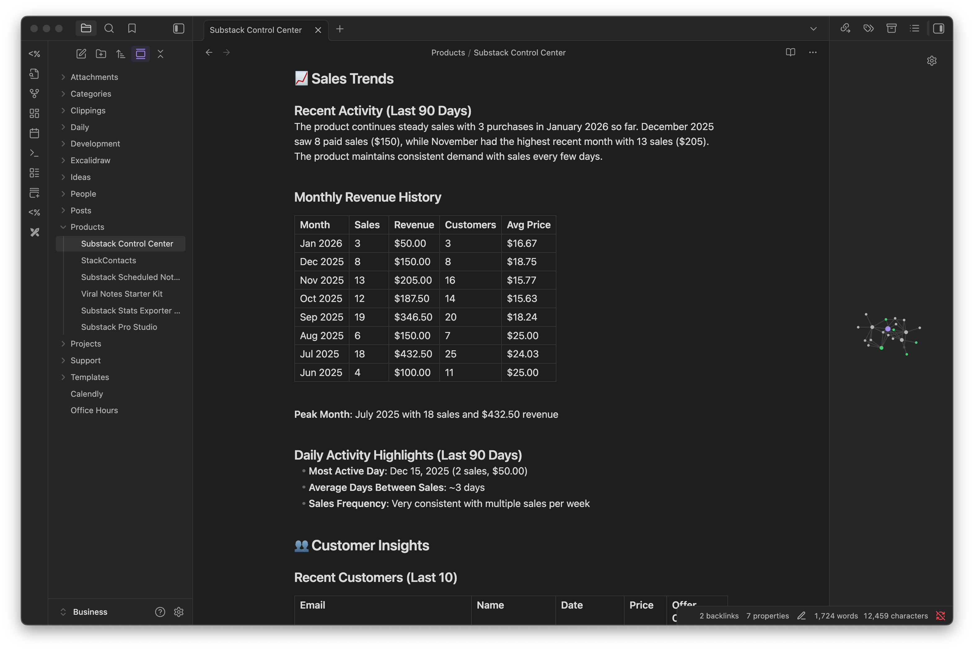Image resolution: width=974 pixels, height=651 pixels.
Task: Create a new folder
Action: click(x=101, y=54)
